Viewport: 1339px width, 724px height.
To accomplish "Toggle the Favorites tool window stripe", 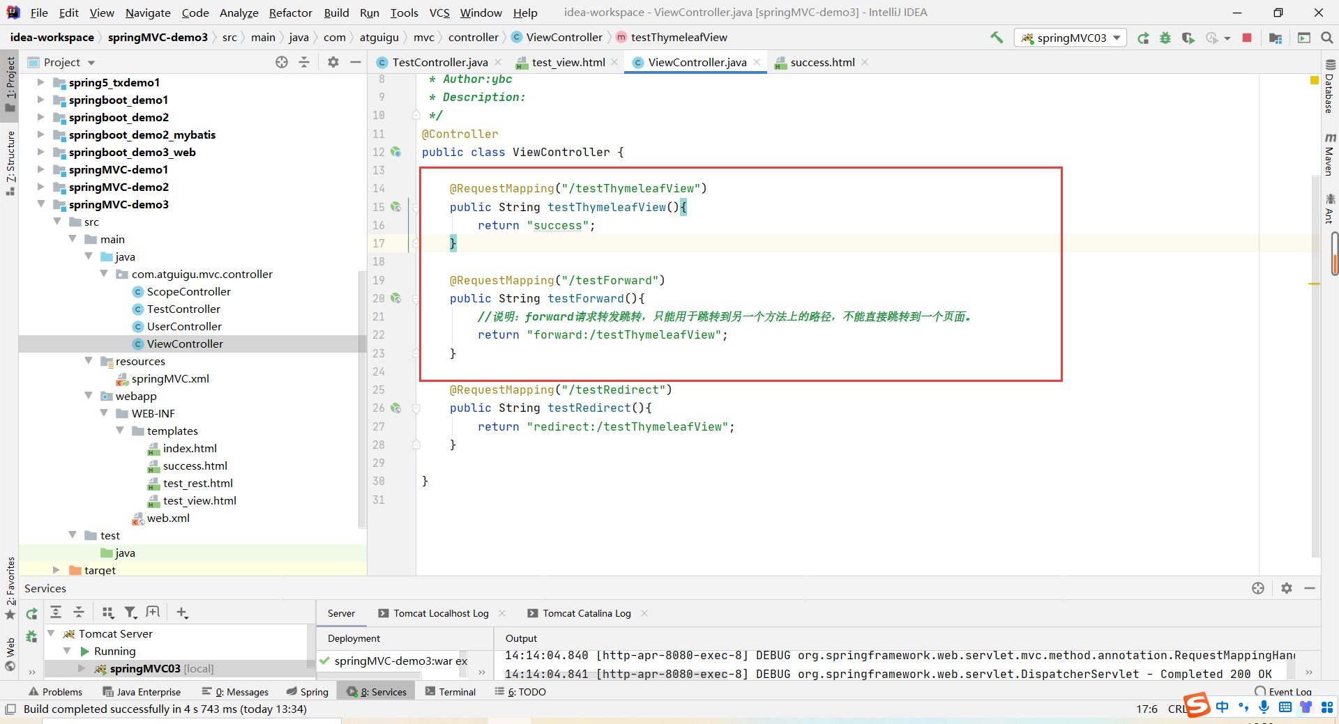I will (x=10, y=587).
